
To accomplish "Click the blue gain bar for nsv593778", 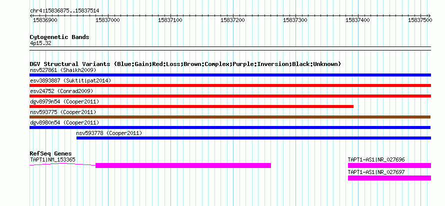I will click(x=253, y=138).
